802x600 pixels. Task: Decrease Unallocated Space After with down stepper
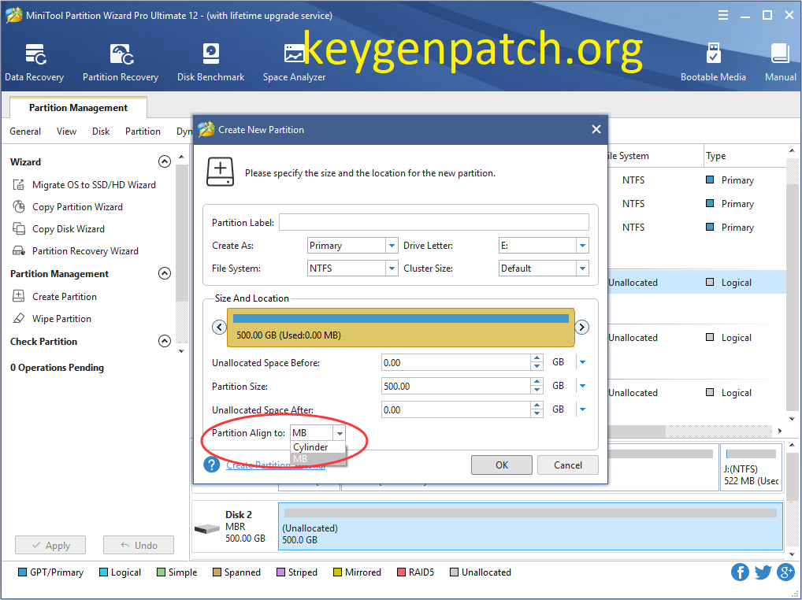pyautogui.click(x=537, y=413)
